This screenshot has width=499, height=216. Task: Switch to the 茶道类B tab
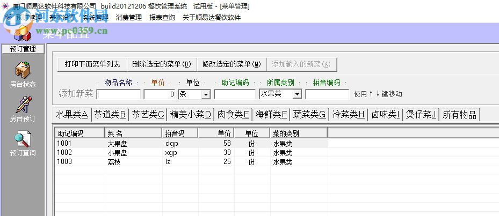pos(110,115)
